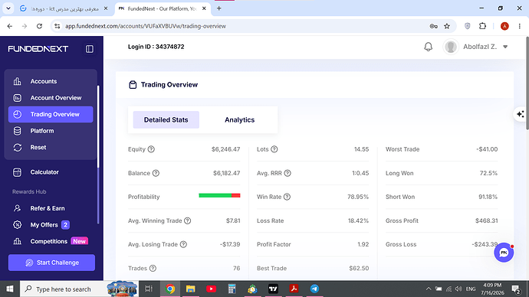Expand the Abolfazl Z. profile dropdown

(x=505, y=47)
